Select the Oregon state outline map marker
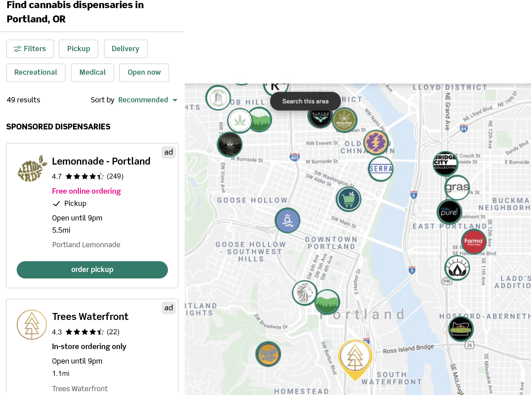 [x=461, y=329]
